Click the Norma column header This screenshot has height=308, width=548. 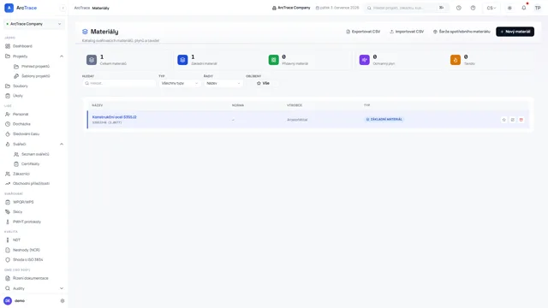pos(238,105)
